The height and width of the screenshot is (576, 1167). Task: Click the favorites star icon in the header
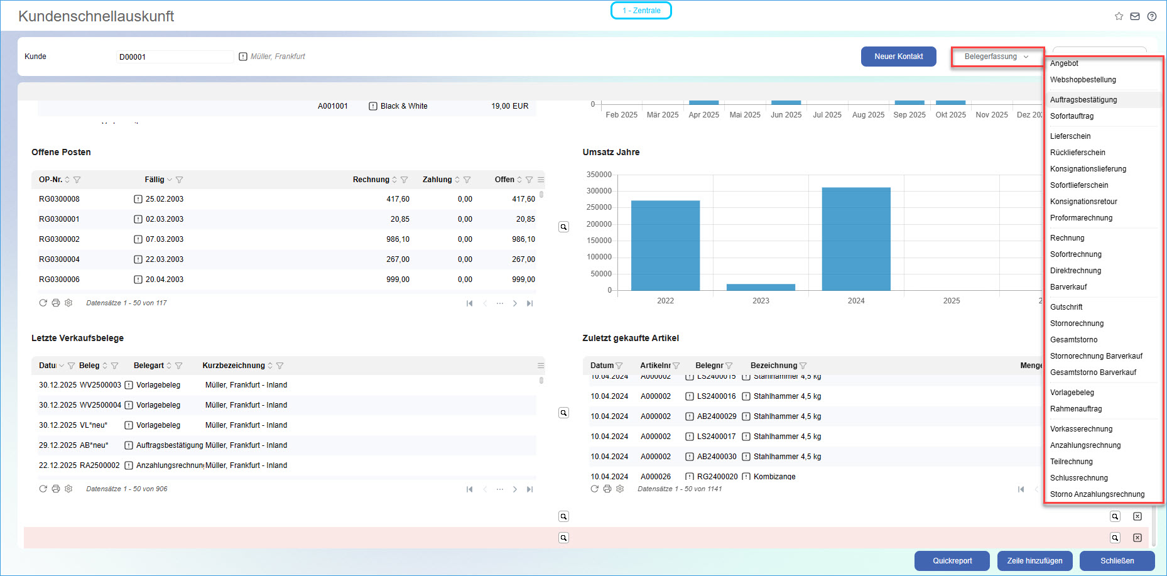pos(1119,16)
